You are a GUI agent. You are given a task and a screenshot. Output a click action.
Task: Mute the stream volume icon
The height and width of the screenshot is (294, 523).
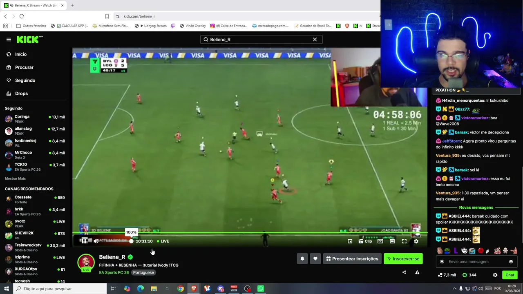point(96,241)
